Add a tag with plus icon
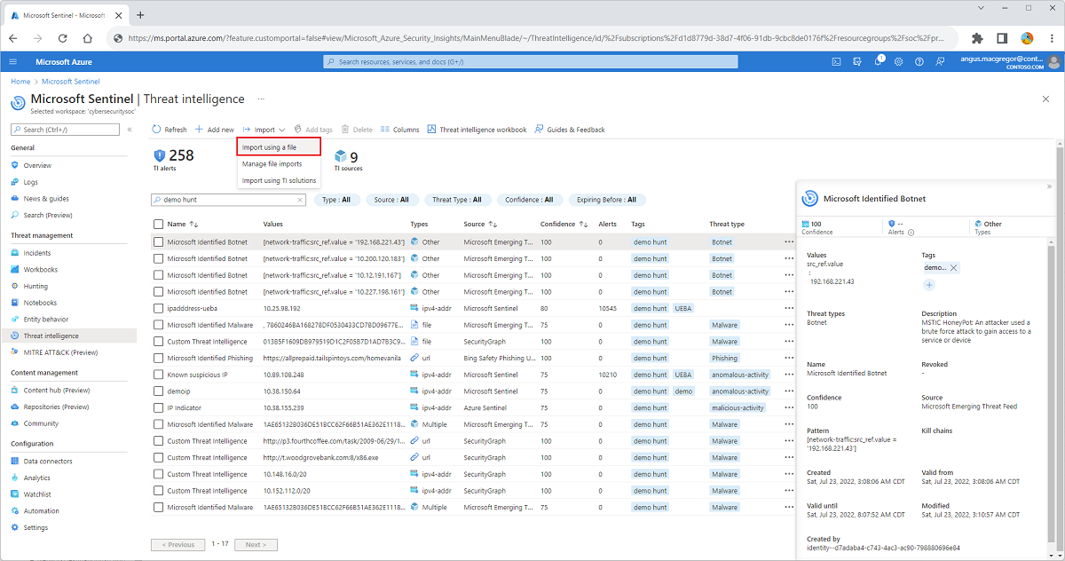Screen dimensions: 1065x561 pyautogui.click(x=929, y=285)
